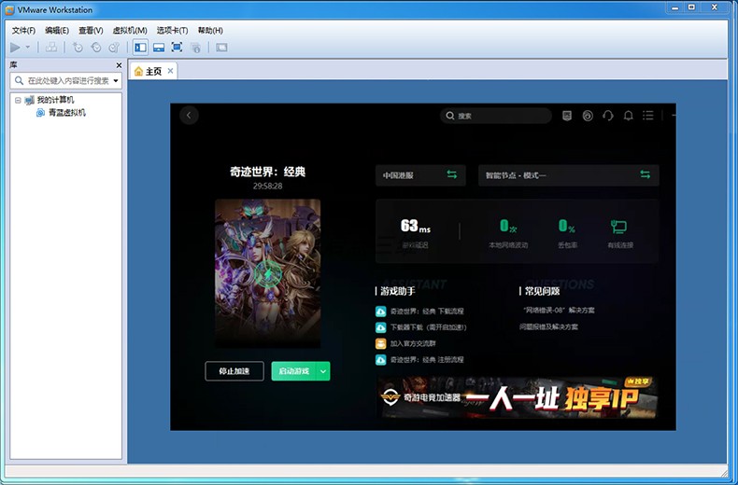Click the 独享IP promotional banner
Screen dimensions: 738x485
coord(518,397)
